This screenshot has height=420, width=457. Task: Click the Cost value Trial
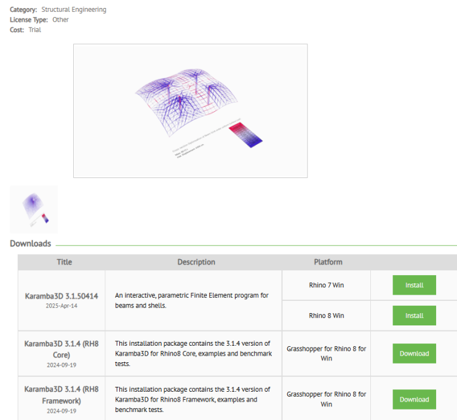[34, 29]
